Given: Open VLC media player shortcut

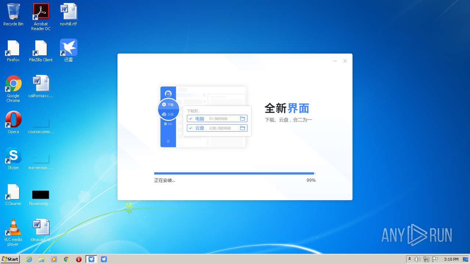Looking at the screenshot, I should pos(13,232).
